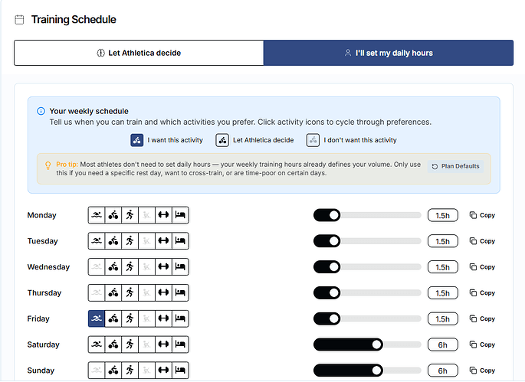The width and height of the screenshot is (525, 382).
Task: Toggle Friday's run activity icon
Action: [x=130, y=319]
